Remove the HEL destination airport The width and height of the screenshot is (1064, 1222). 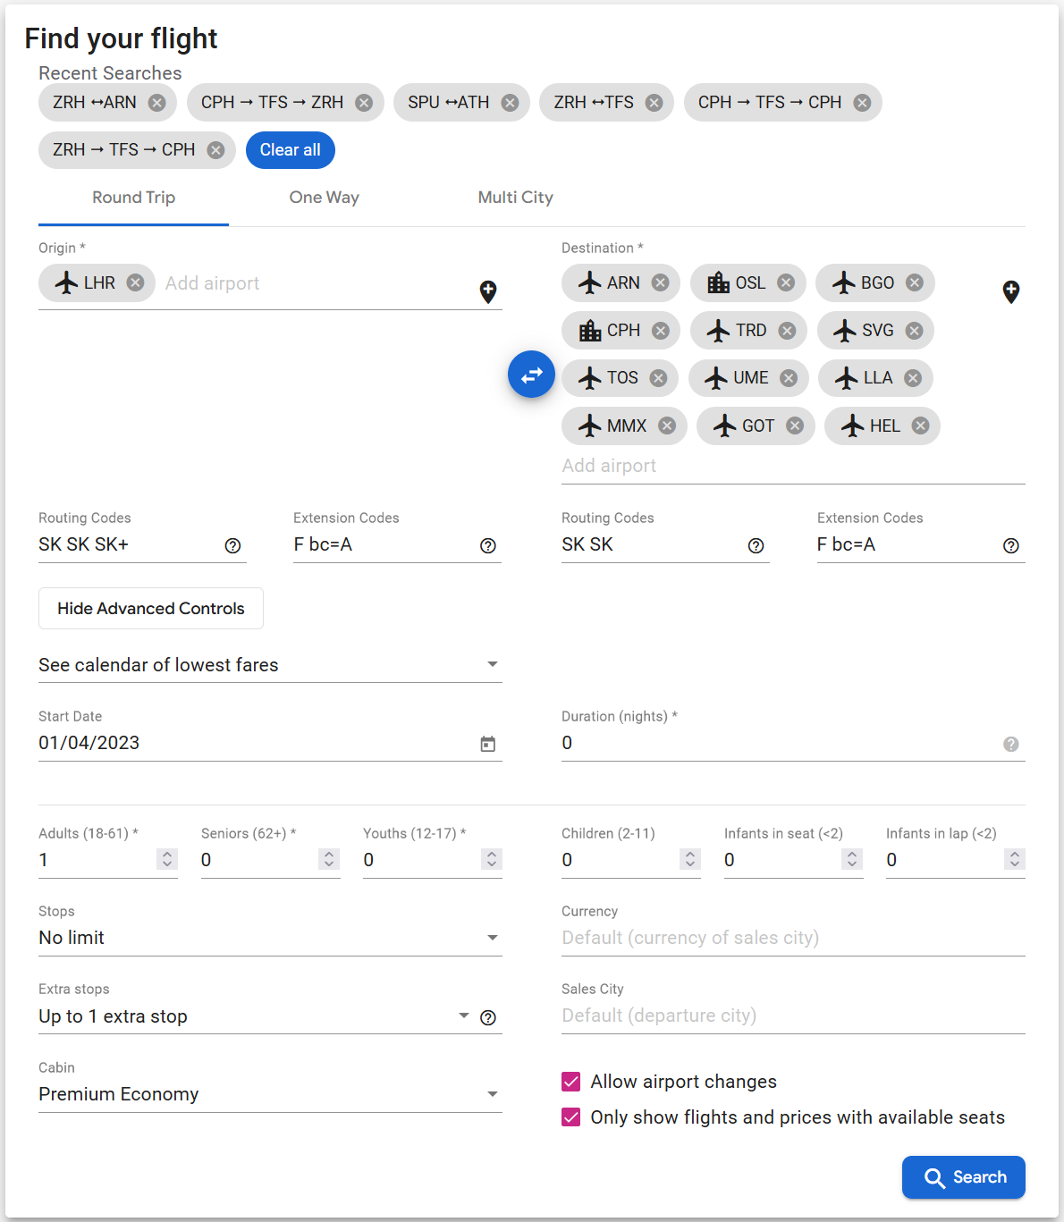pyautogui.click(x=920, y=426)
